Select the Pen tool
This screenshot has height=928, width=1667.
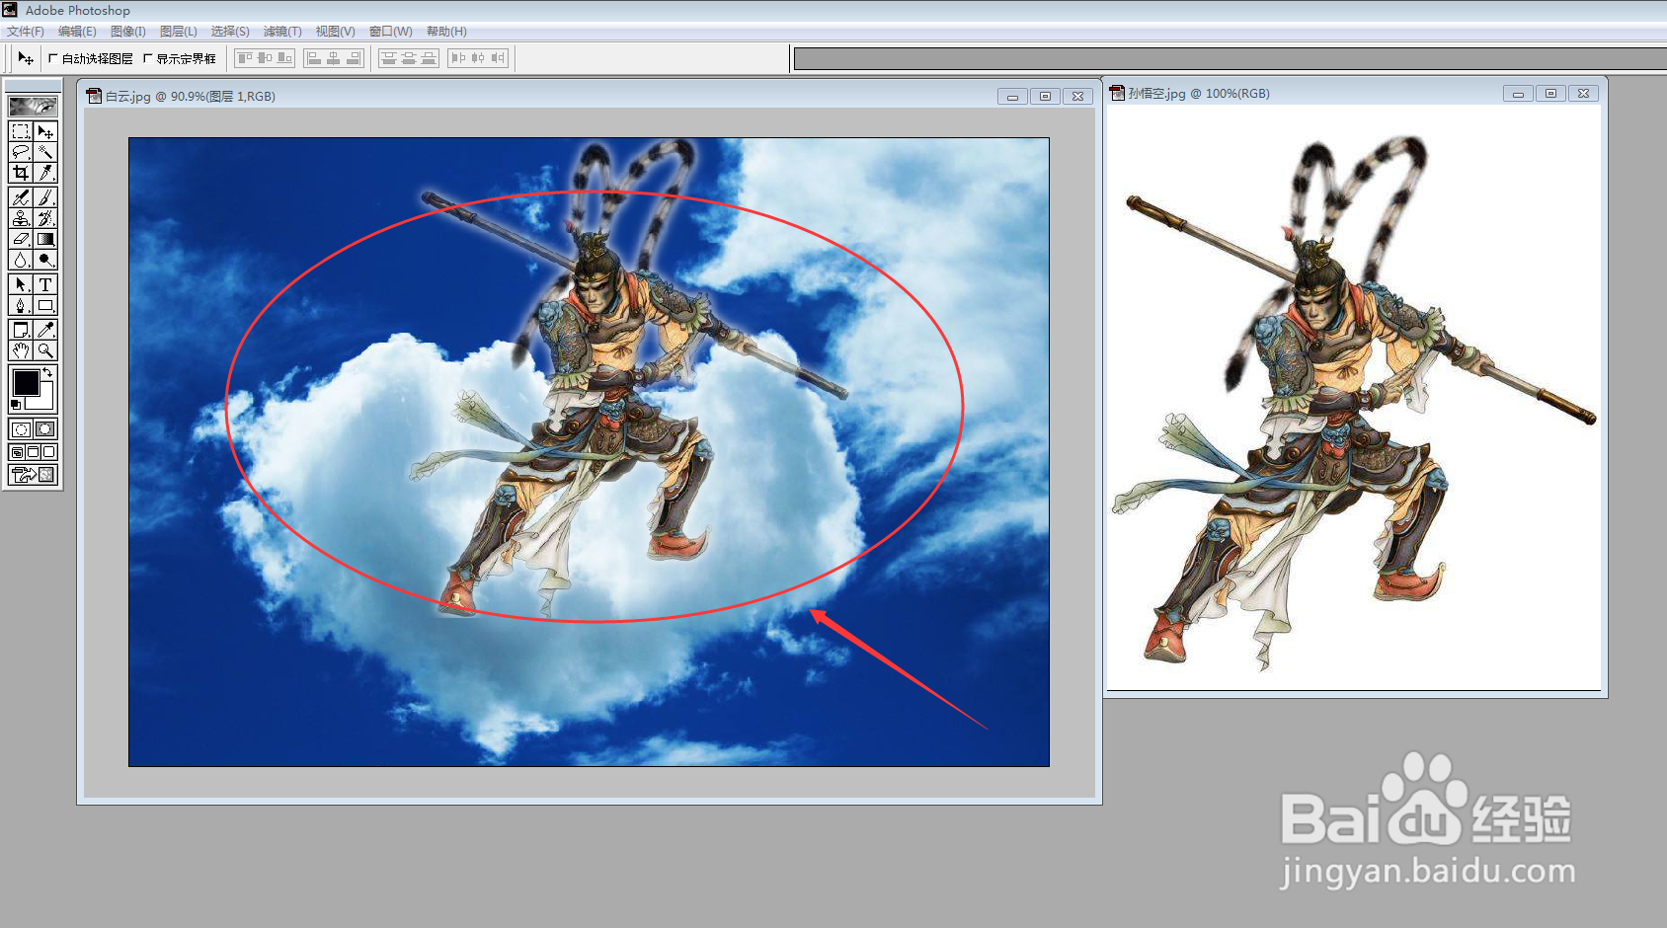[x=20, y=305]
